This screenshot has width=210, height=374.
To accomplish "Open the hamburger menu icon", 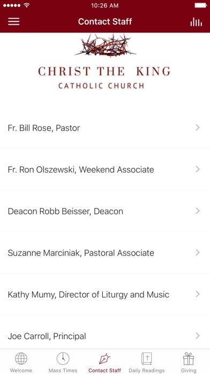I will point(14,21).
